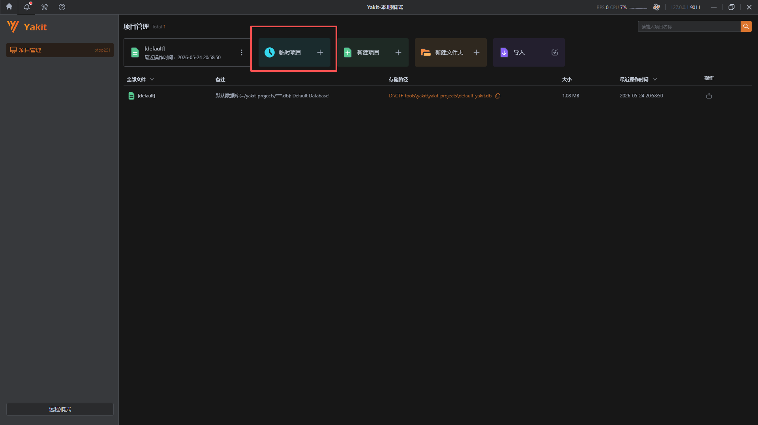Open the 新建项目 card
Image resolution: width=758 pixels, height=425 pixels.
pyautogui.click(x=373, y=52)
